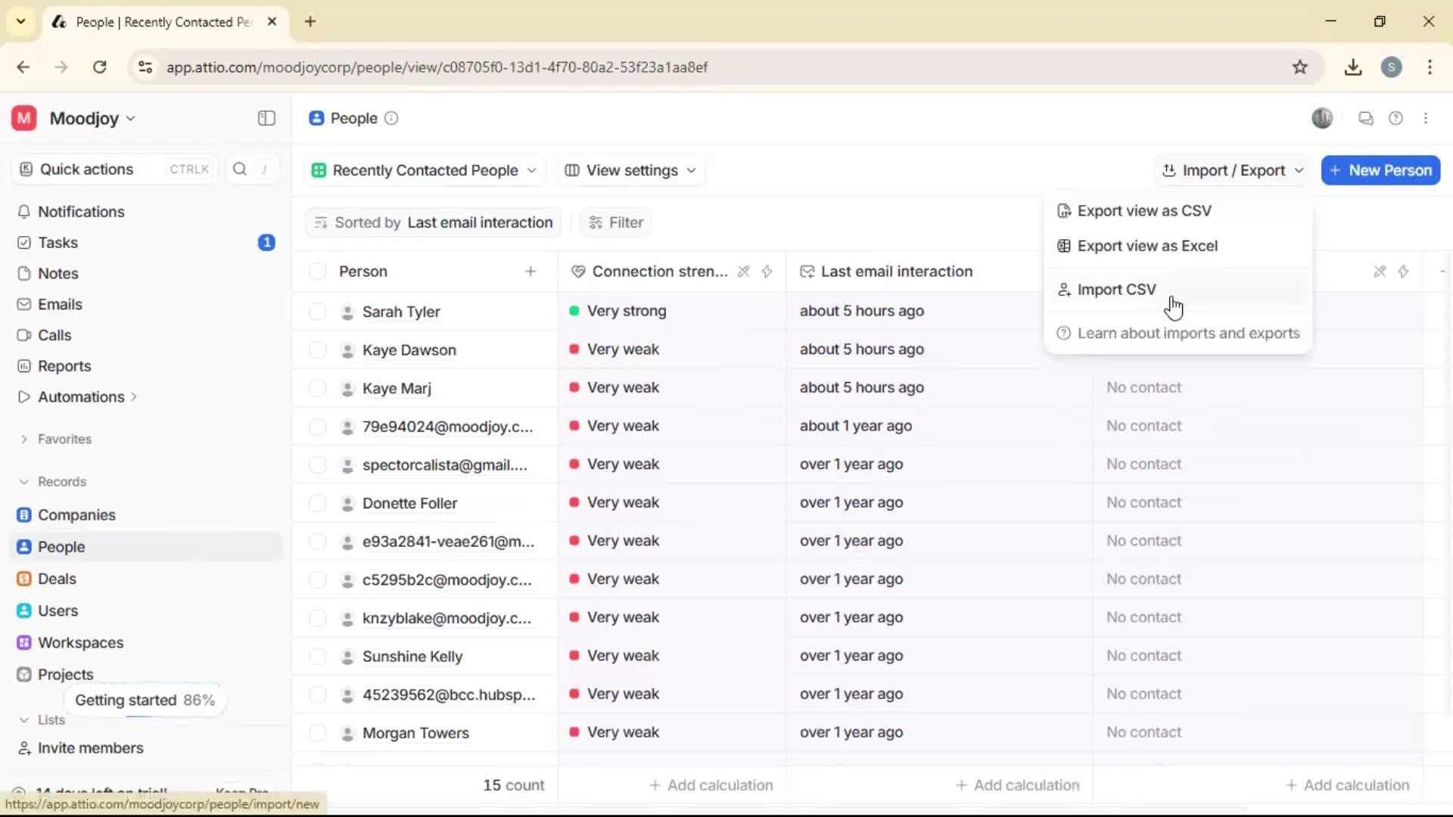The width and height of the screenshot is (1453, 817).
Task: Check the select-all checkbox in Person header
Action: 318,272
